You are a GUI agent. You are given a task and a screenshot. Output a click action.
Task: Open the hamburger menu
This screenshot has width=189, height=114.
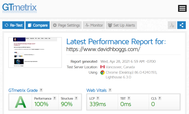tap(182, 8)
